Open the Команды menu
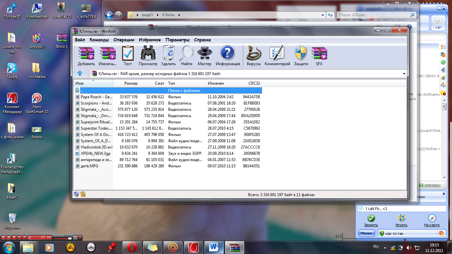The image size is (452, 254). pyautogui.click(x=99, y=40)
